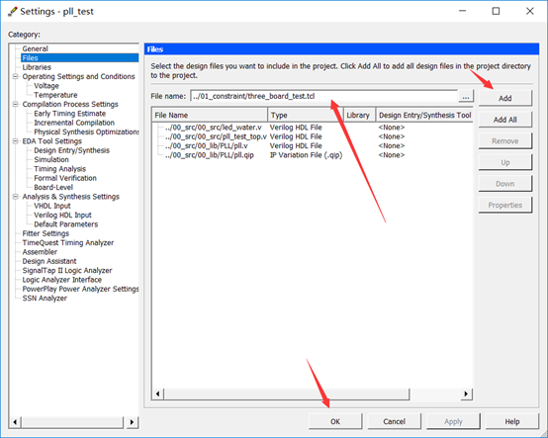Screen dimensions: 548x438
Task: Select Assembler category
Action: click(40, 252)
